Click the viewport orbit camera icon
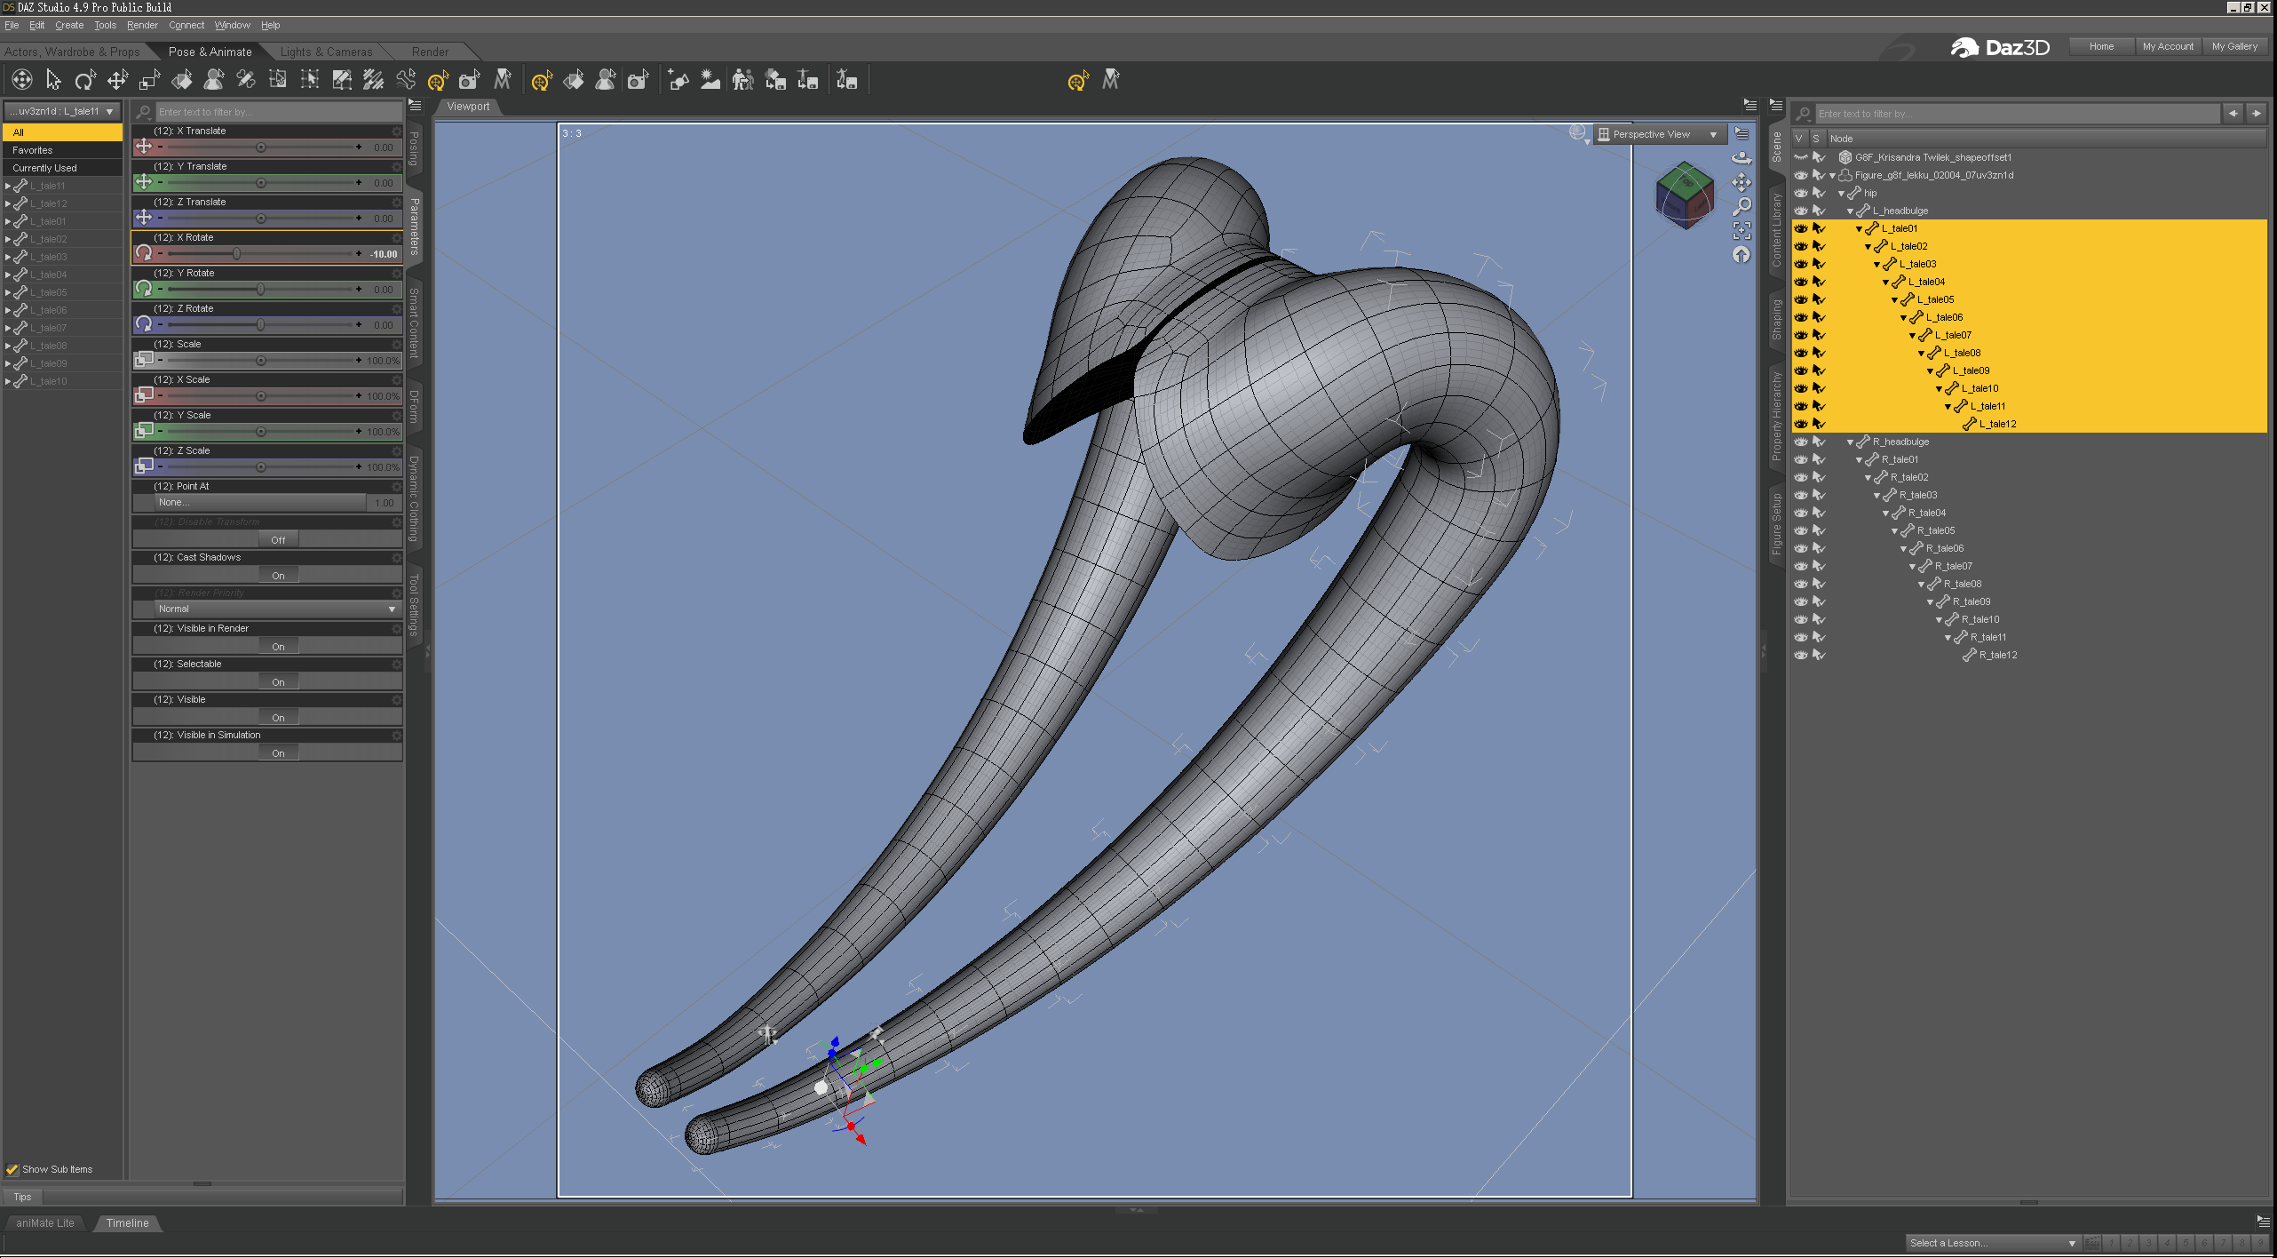2277x1258 pixels. pos(1741,158)
